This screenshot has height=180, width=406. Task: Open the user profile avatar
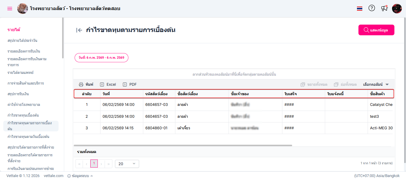pos(397,9)
